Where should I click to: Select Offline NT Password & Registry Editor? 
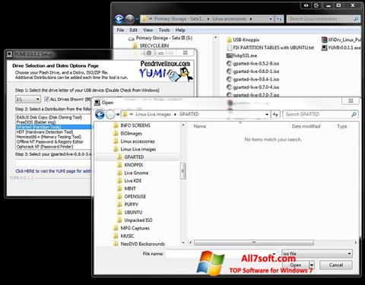point(49,141)
